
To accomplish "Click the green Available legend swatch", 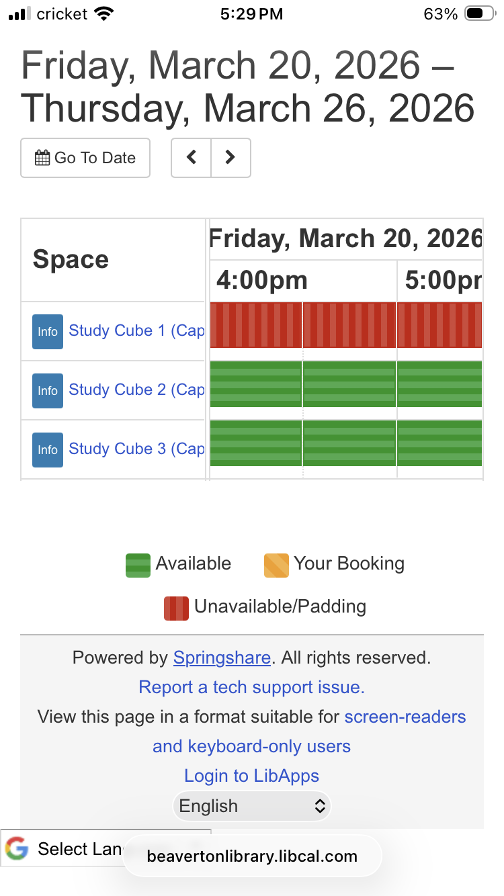I will (x=138, y=565).
